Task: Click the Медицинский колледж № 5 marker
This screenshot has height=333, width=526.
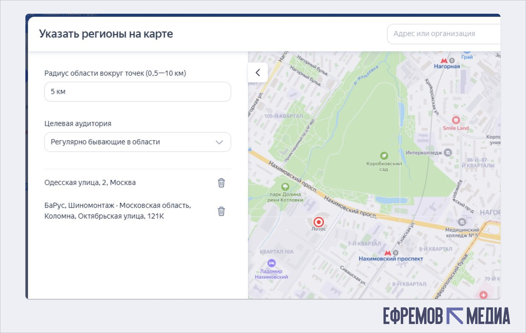Action: (x=462, y=222)
